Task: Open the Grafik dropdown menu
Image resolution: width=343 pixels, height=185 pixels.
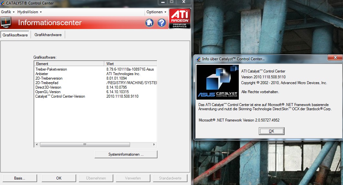Action: (8, 12)
